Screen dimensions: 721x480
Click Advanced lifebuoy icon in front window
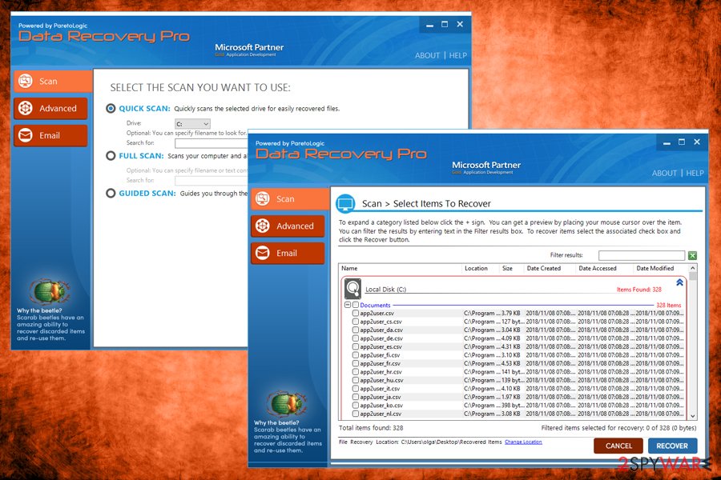coord(263,226)
